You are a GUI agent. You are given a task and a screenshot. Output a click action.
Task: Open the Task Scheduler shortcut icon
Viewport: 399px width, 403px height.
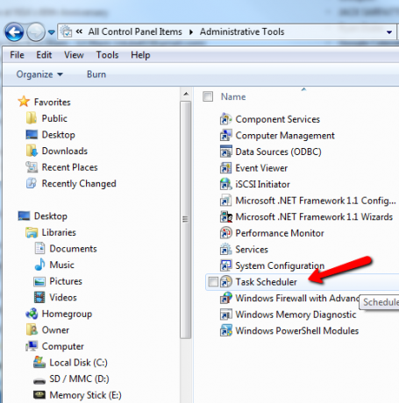pos(226,282)
